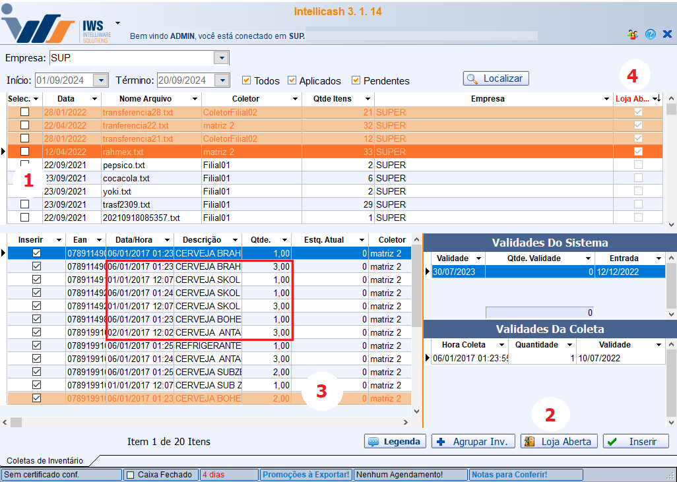
Task: Click the IWS Intelliware logo
Action: pyautogui.click(x=56, y=26)
